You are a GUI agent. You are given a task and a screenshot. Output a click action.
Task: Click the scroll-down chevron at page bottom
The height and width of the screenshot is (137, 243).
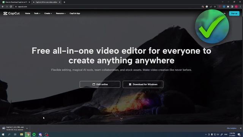tap(121, 119)
